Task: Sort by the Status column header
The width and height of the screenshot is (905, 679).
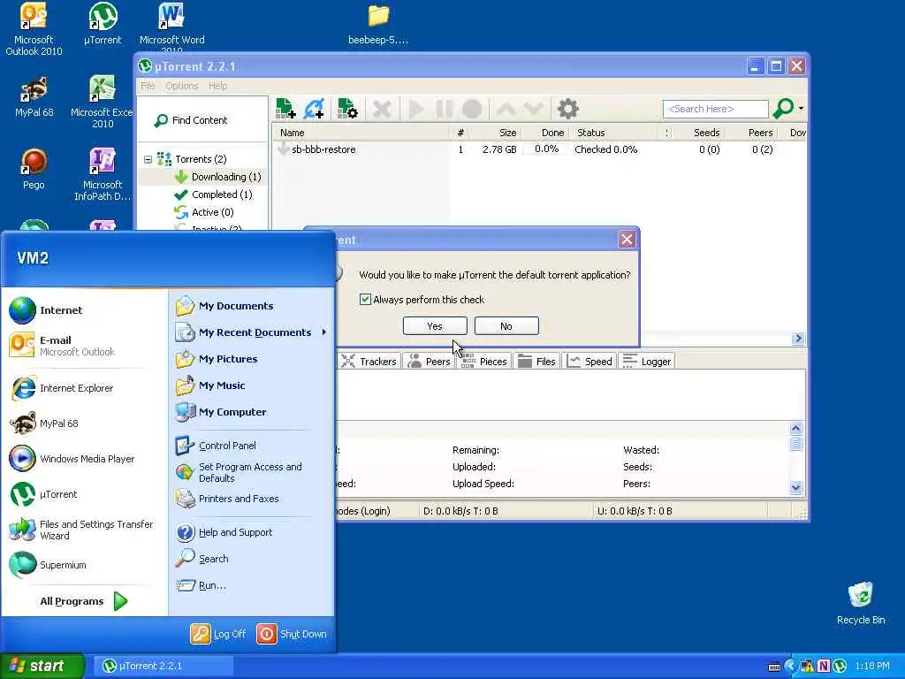Action: point(614,133)
